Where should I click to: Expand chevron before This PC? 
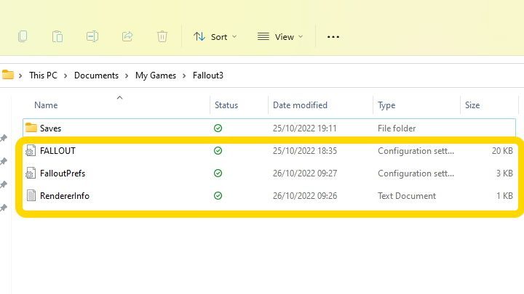(20, 75)
